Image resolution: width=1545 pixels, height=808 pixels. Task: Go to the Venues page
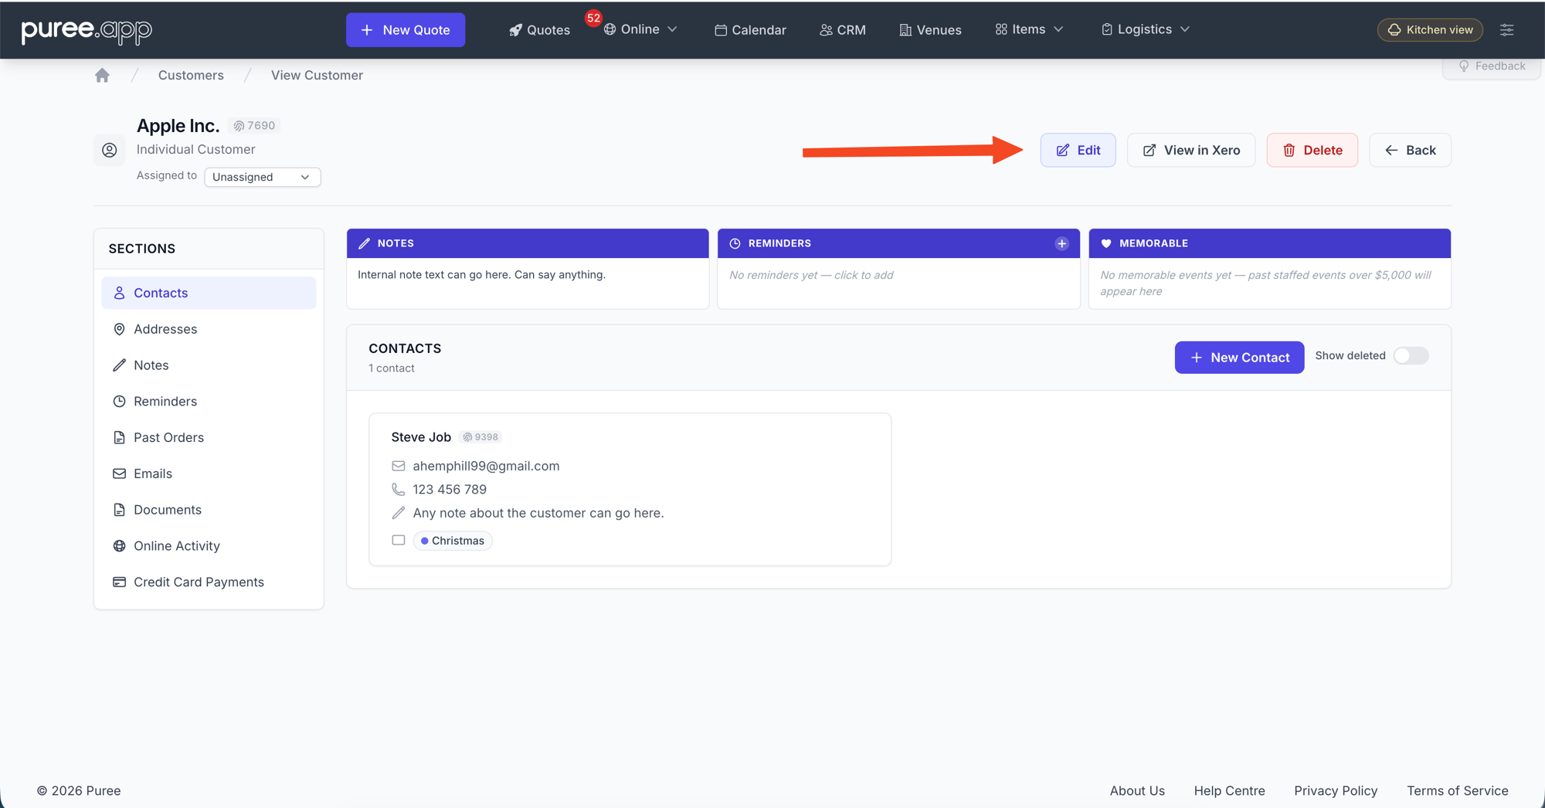[x=930, y=30]
